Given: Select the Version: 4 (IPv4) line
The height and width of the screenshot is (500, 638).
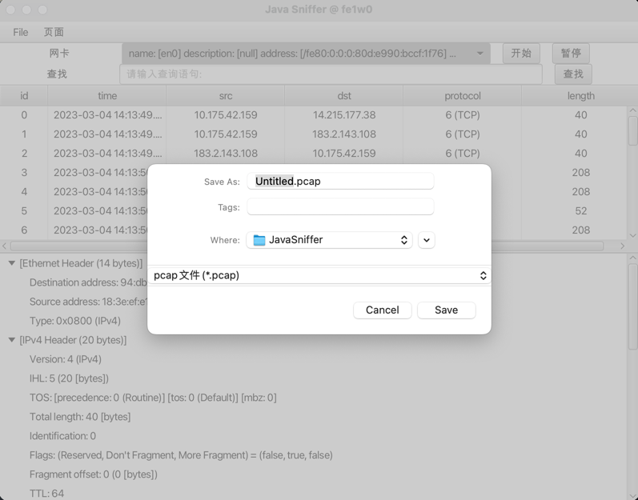Looking at the screenshot, I should pos(66,359).
